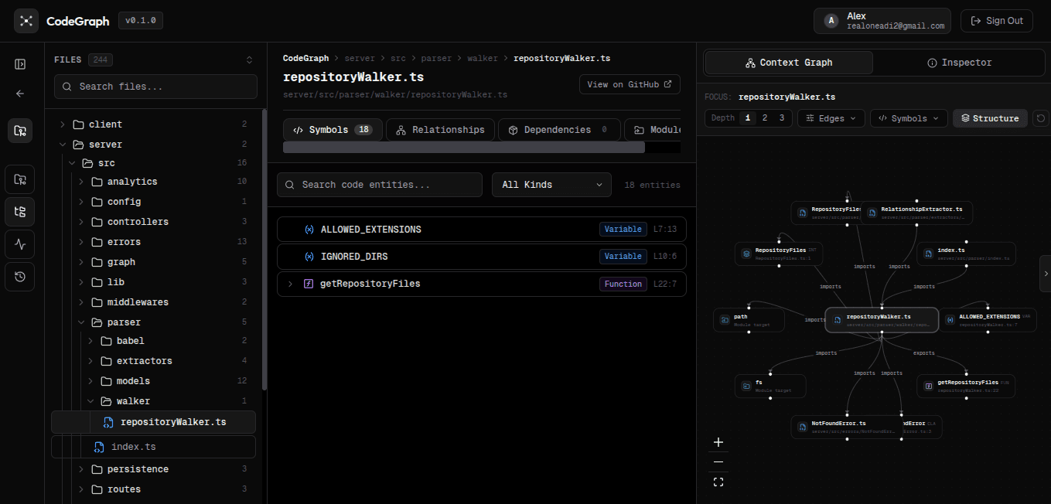Toggle the Structure view button

[990, 118]
